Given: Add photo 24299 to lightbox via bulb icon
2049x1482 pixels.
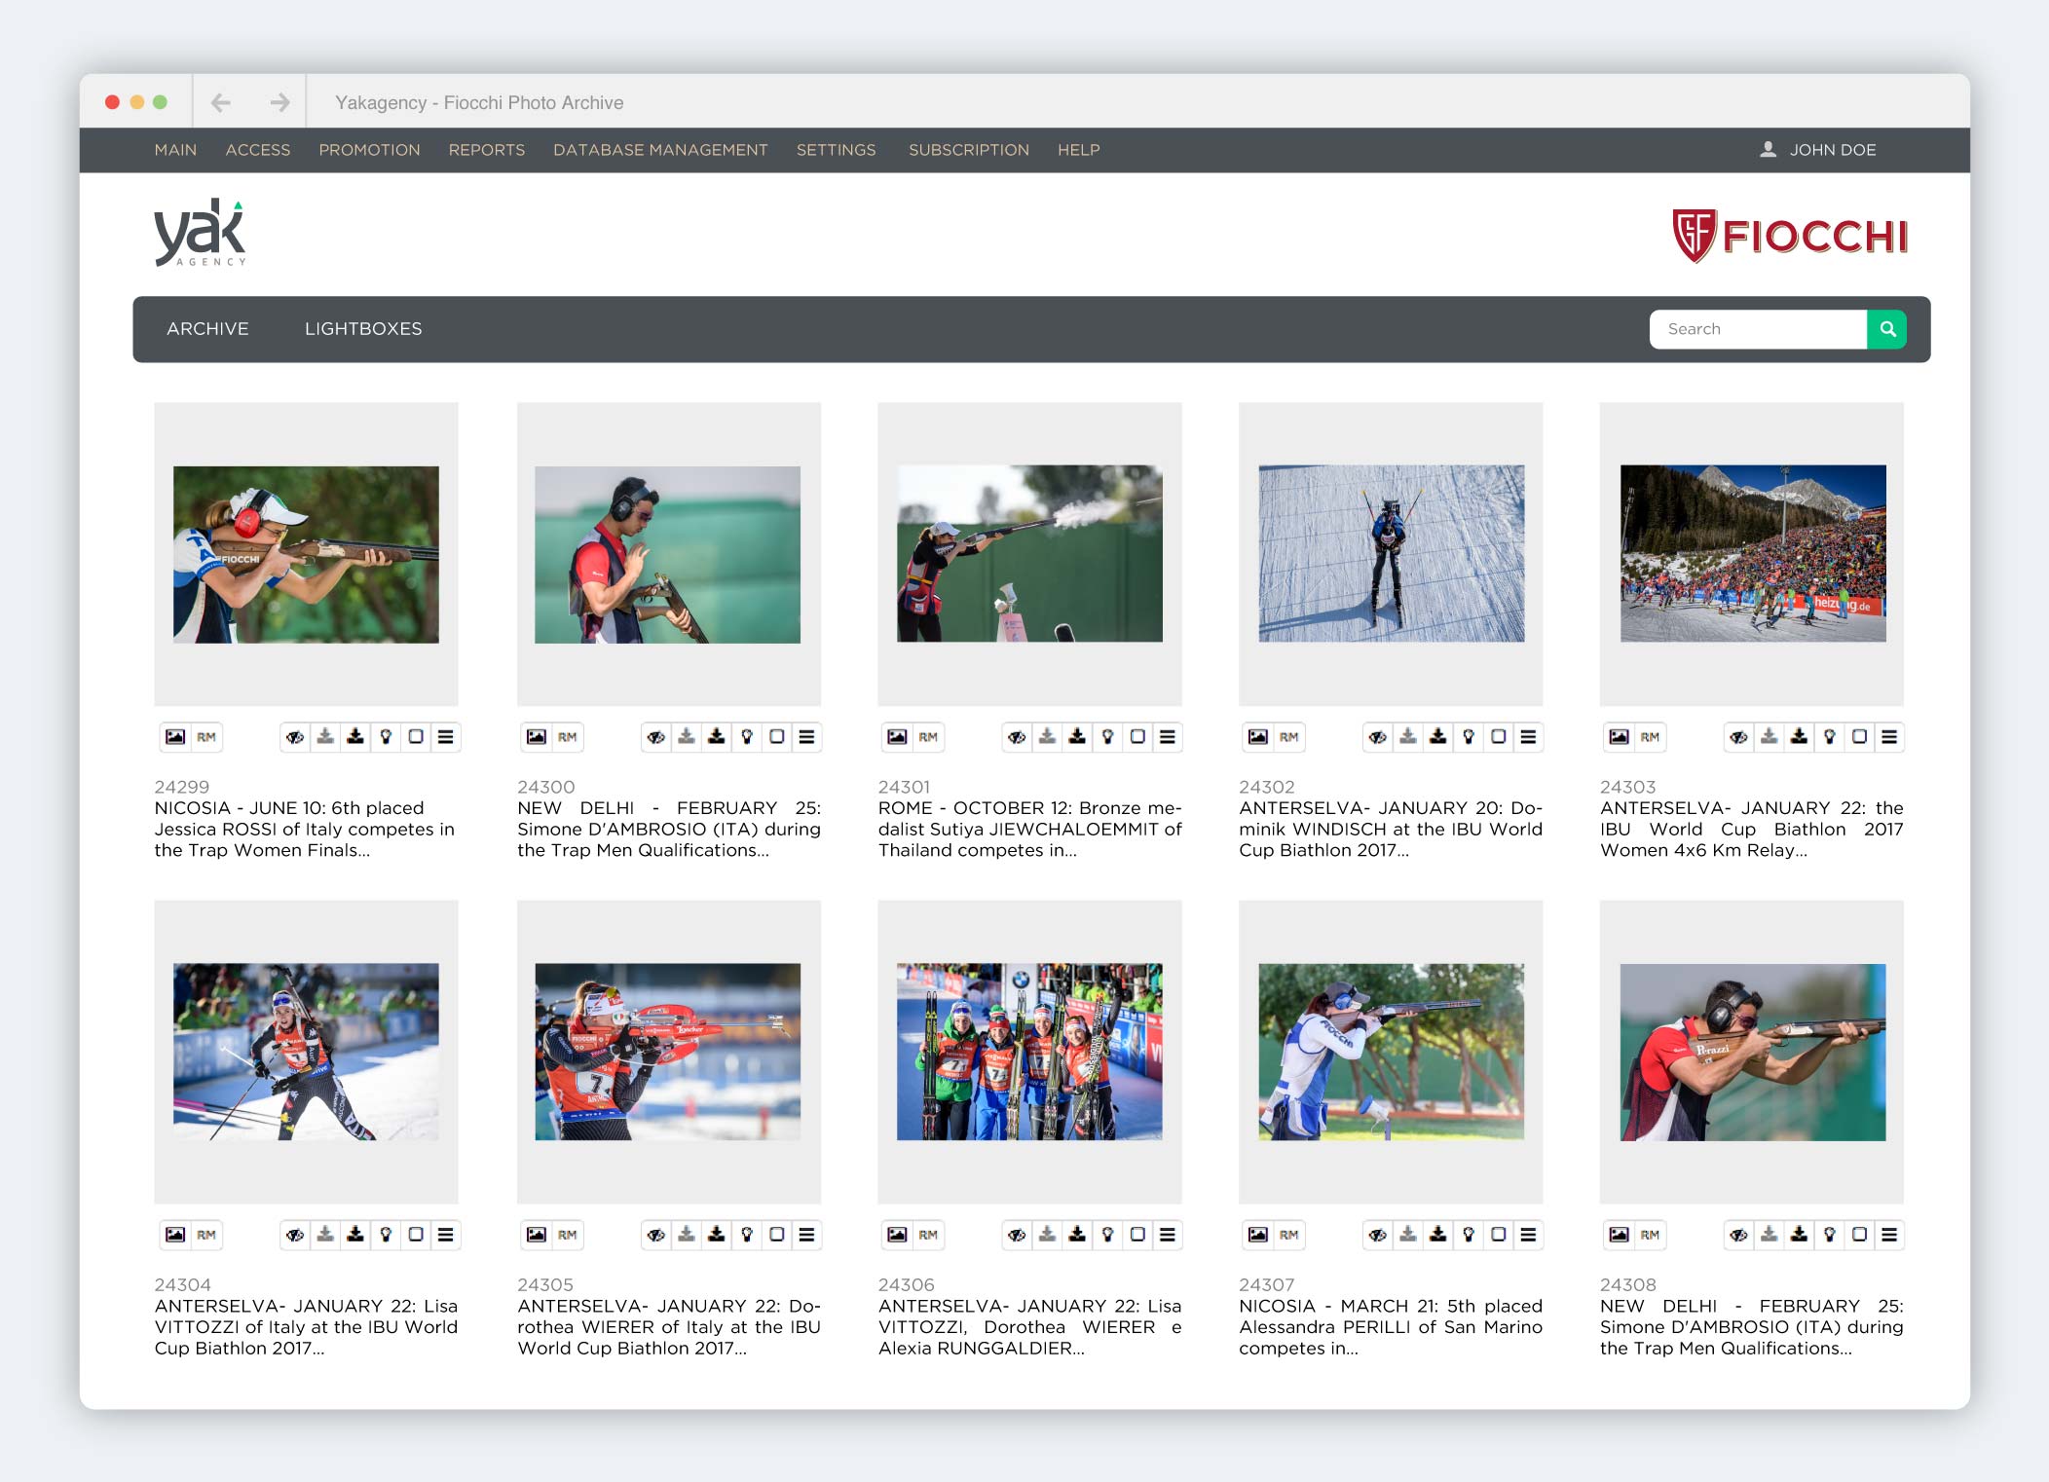Looking at the screenshot, I should [x=386, y=737].
